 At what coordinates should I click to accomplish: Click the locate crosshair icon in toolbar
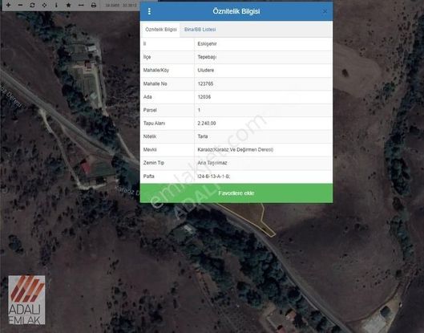[44, 5]
